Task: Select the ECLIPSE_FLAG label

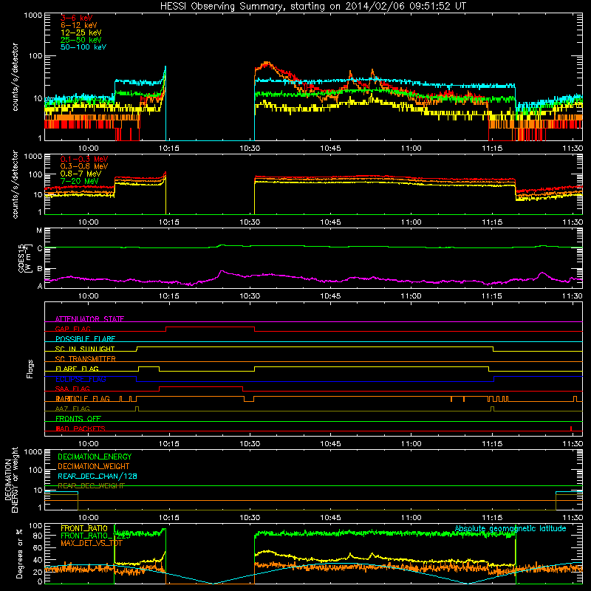Action: tap(81, 379)
